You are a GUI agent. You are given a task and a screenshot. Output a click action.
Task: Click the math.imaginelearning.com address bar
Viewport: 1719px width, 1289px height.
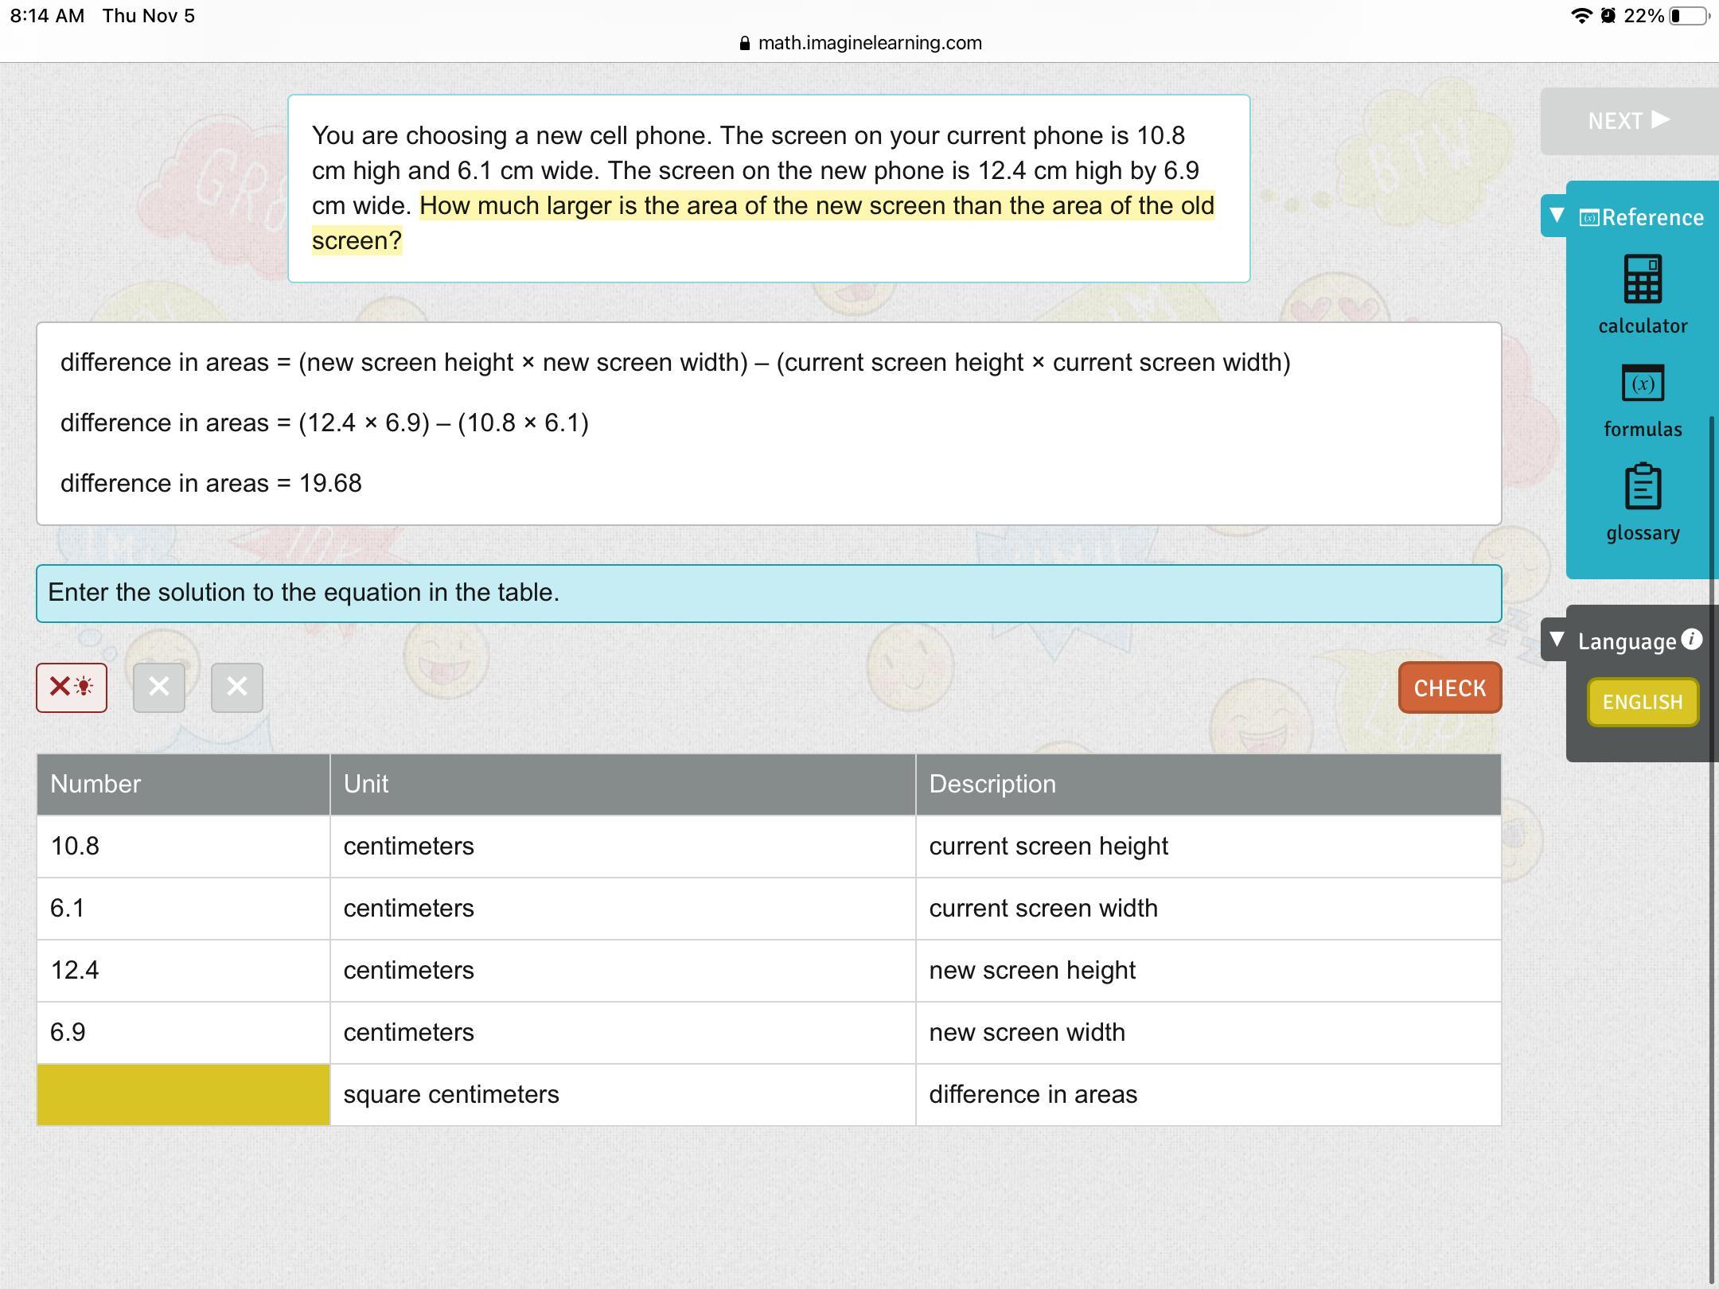click(869, 43)
